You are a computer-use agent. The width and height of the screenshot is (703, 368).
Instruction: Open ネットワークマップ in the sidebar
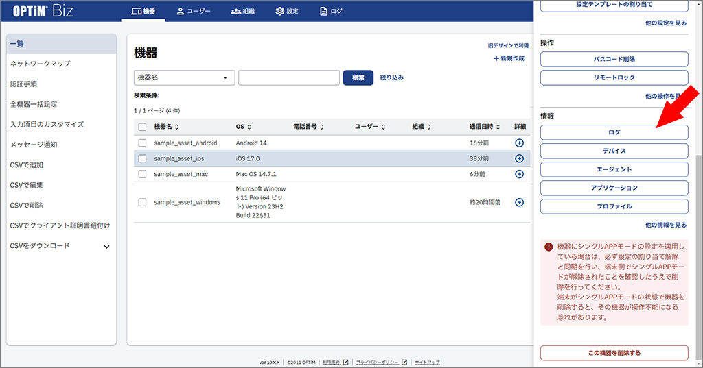(41, 64)
